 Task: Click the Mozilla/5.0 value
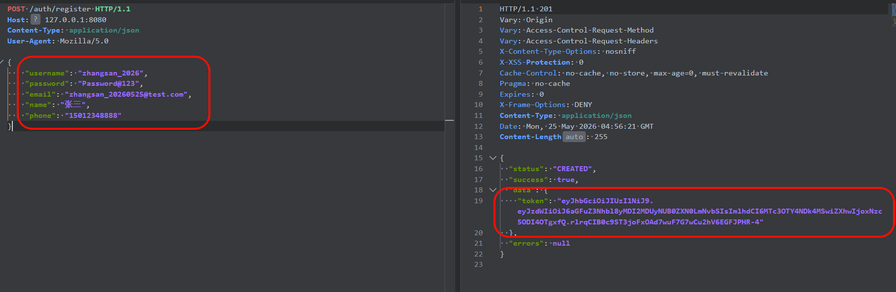[x=84, y=41]
